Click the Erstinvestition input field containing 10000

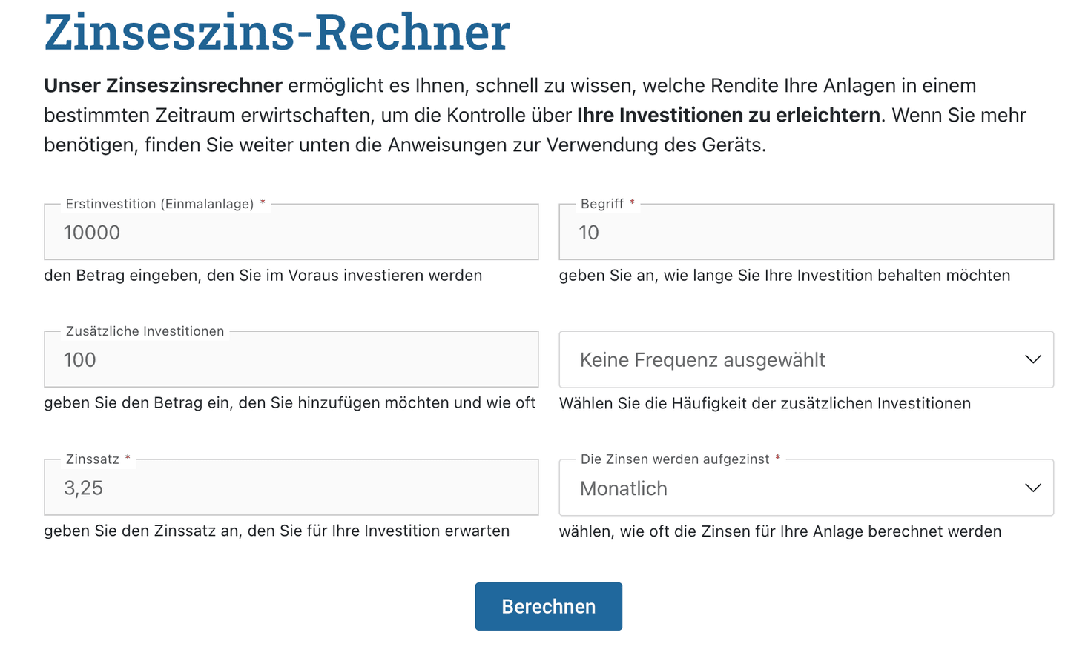coord(291,233)
